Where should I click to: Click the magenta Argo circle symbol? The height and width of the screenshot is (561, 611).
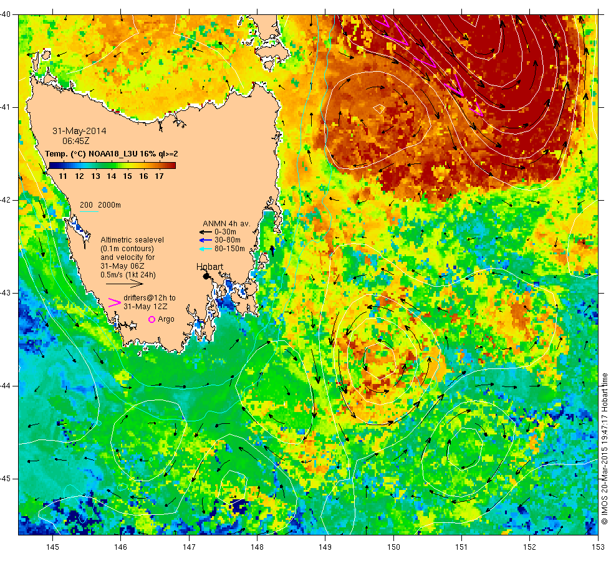(x=152, y=319)
